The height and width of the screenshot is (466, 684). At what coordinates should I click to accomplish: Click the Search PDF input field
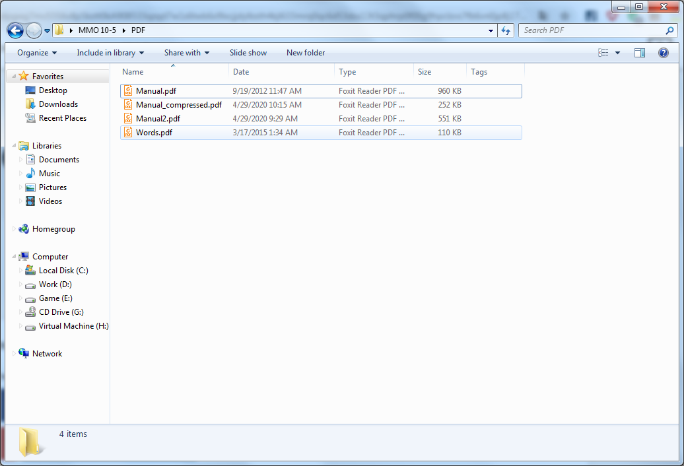pos(592,30)
